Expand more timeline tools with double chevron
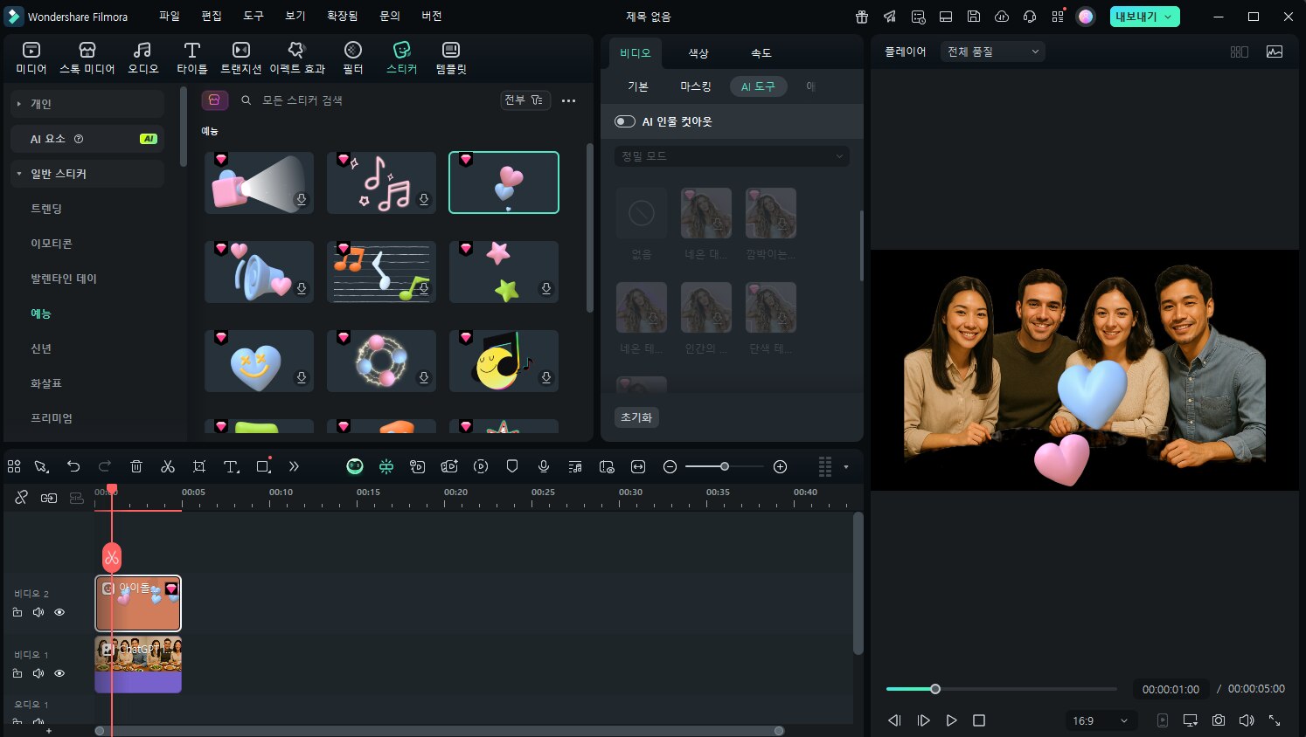 pyautogui.click(x=294, y=466)
